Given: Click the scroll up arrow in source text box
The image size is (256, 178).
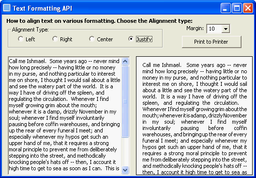Looking at the screenshot, I should (125, 61).
